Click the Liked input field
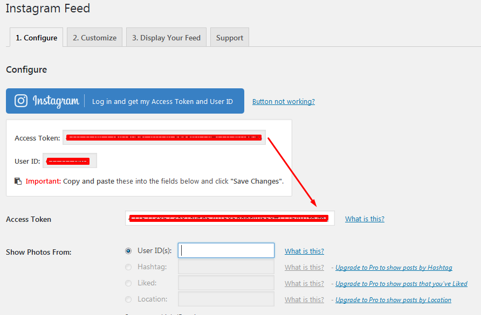Image resolution: width=481 pixels, height=315 pixels. 226,283
